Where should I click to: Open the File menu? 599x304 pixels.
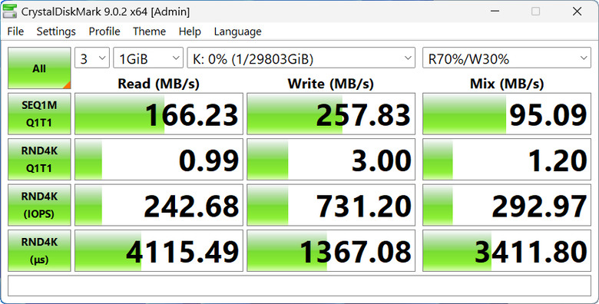[x=15, y=31]
